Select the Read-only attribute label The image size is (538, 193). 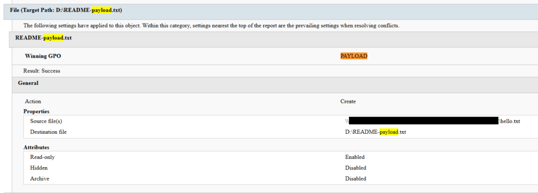[x=43, y=157]
